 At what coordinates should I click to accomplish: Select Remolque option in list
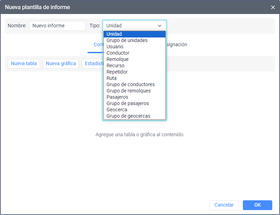coord(134,59)
